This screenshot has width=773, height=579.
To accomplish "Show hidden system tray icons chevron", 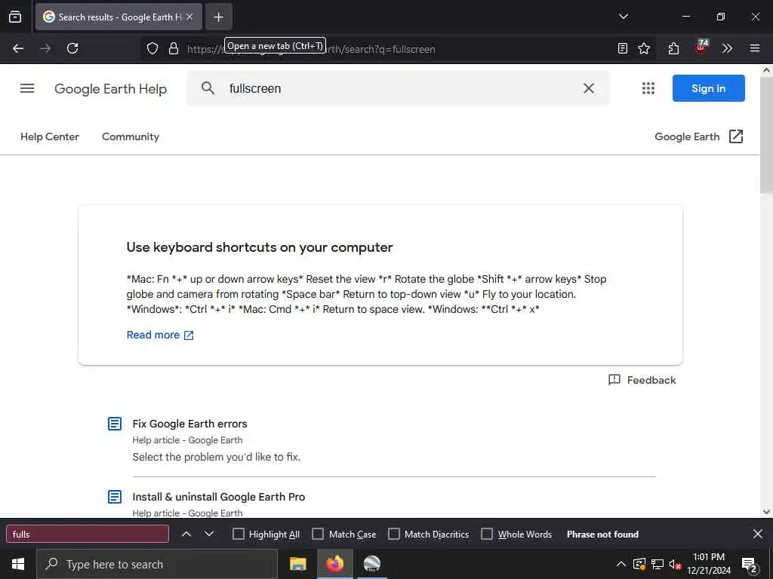I will click(621, 564).
